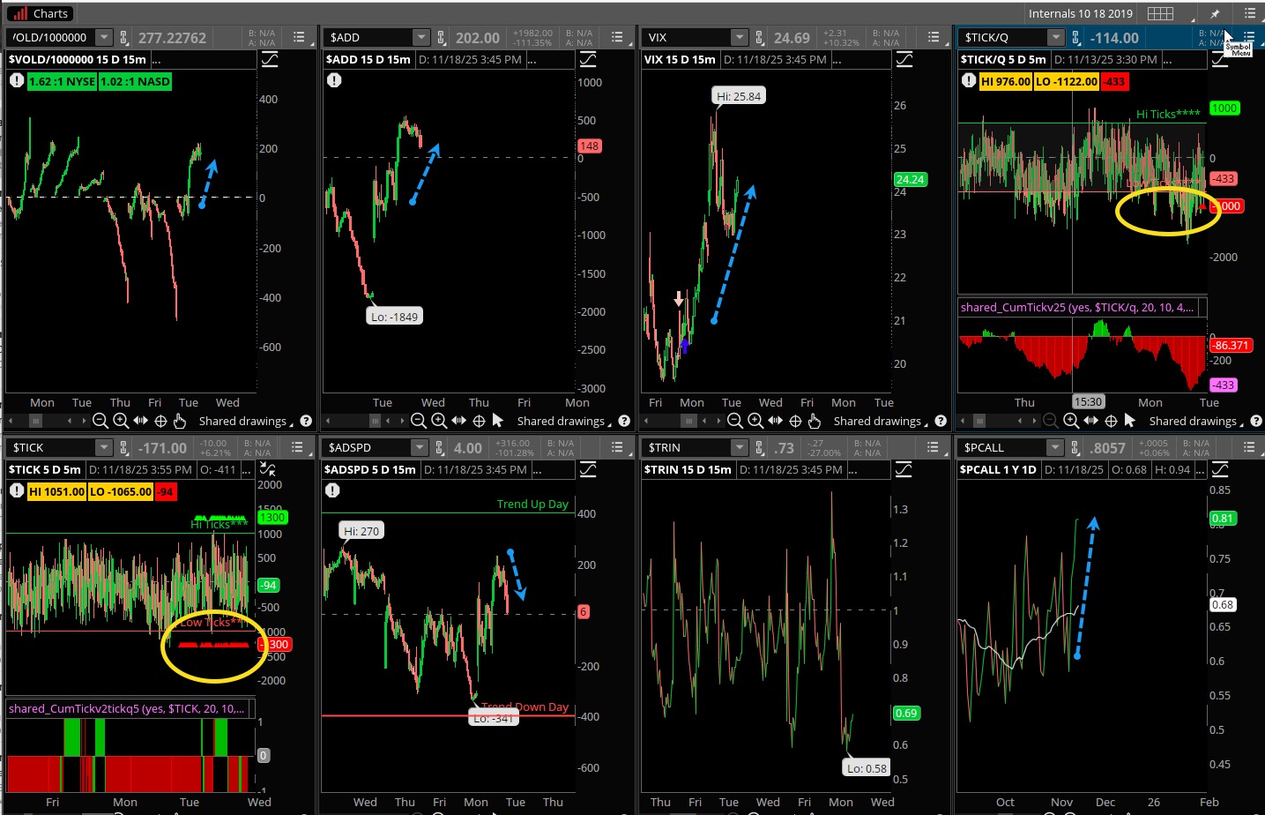
Task: Open the grid layout selector icon
Action: (1160, 13)
